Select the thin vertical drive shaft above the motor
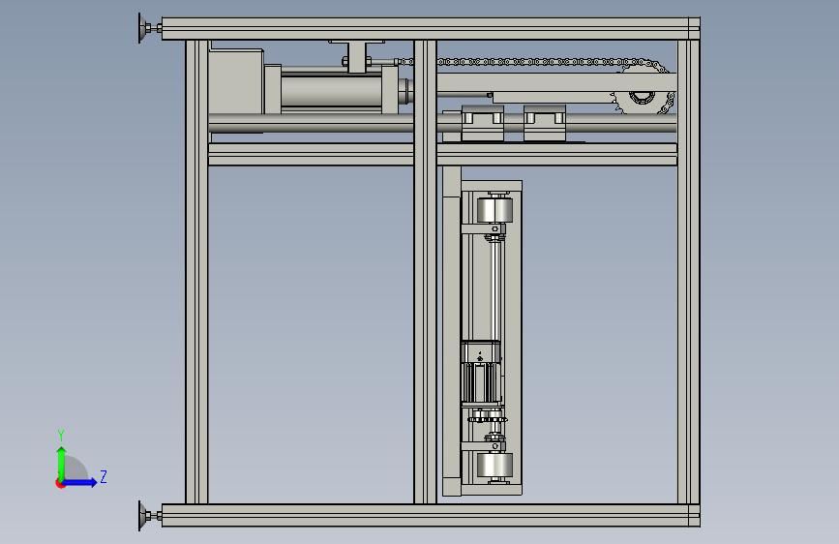The width and height of the screenshot is (839, 544). click(x=495, y=289)
